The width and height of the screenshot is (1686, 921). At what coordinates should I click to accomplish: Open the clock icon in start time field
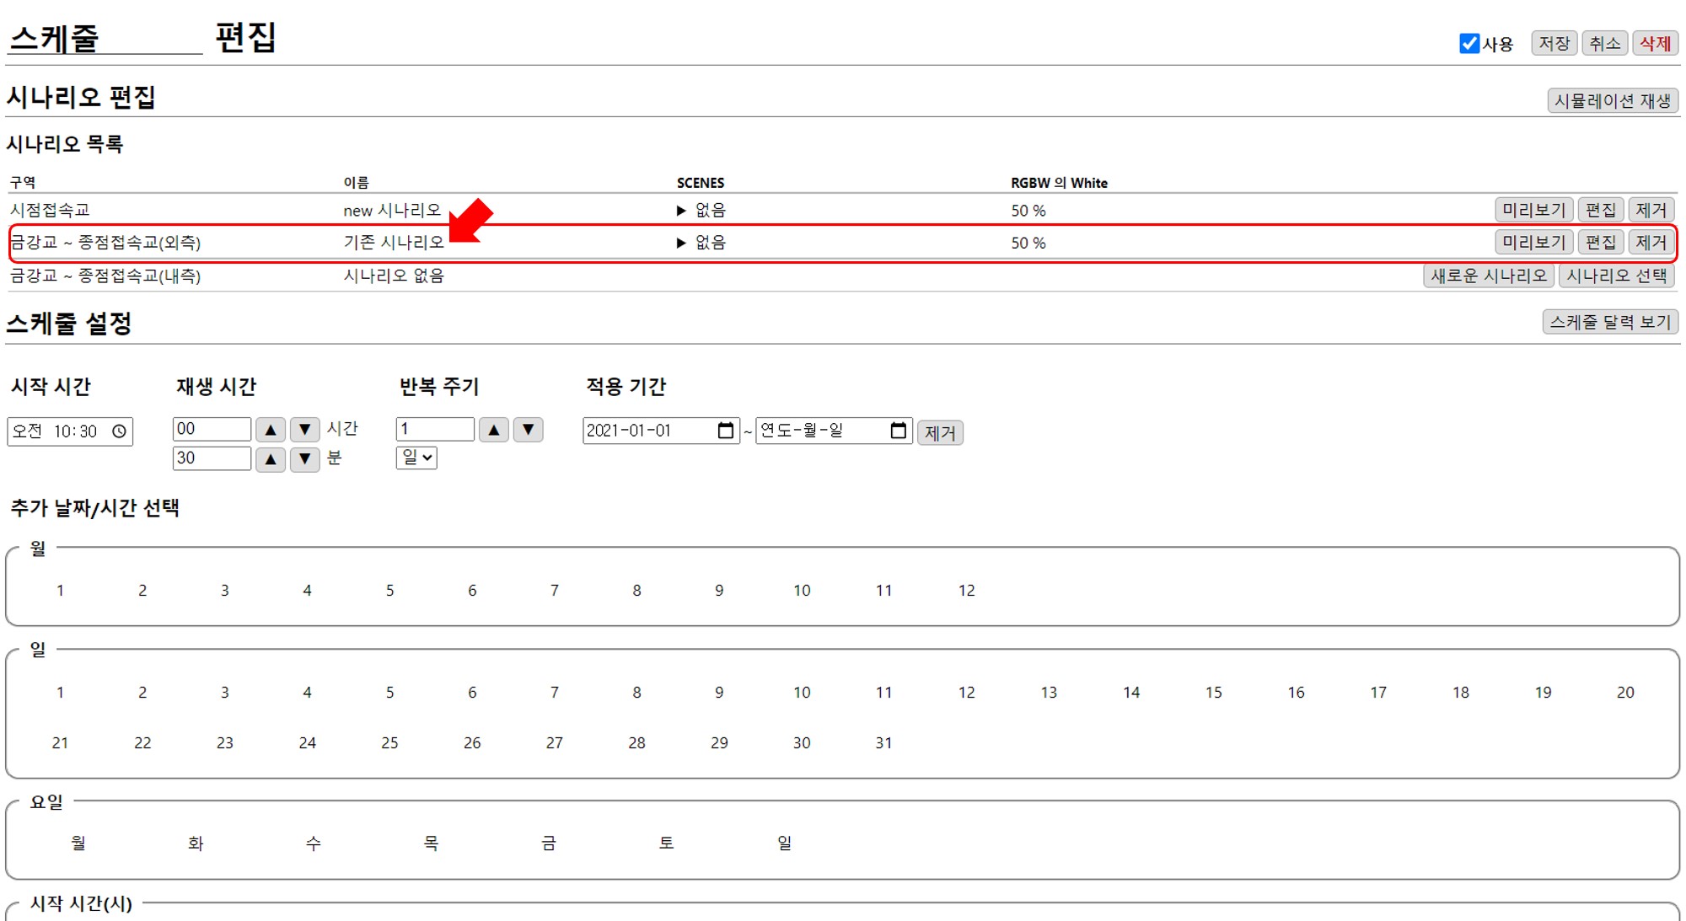[120, 431]
